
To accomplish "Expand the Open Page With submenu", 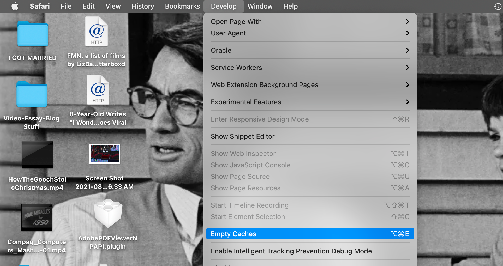I will 310,22.
